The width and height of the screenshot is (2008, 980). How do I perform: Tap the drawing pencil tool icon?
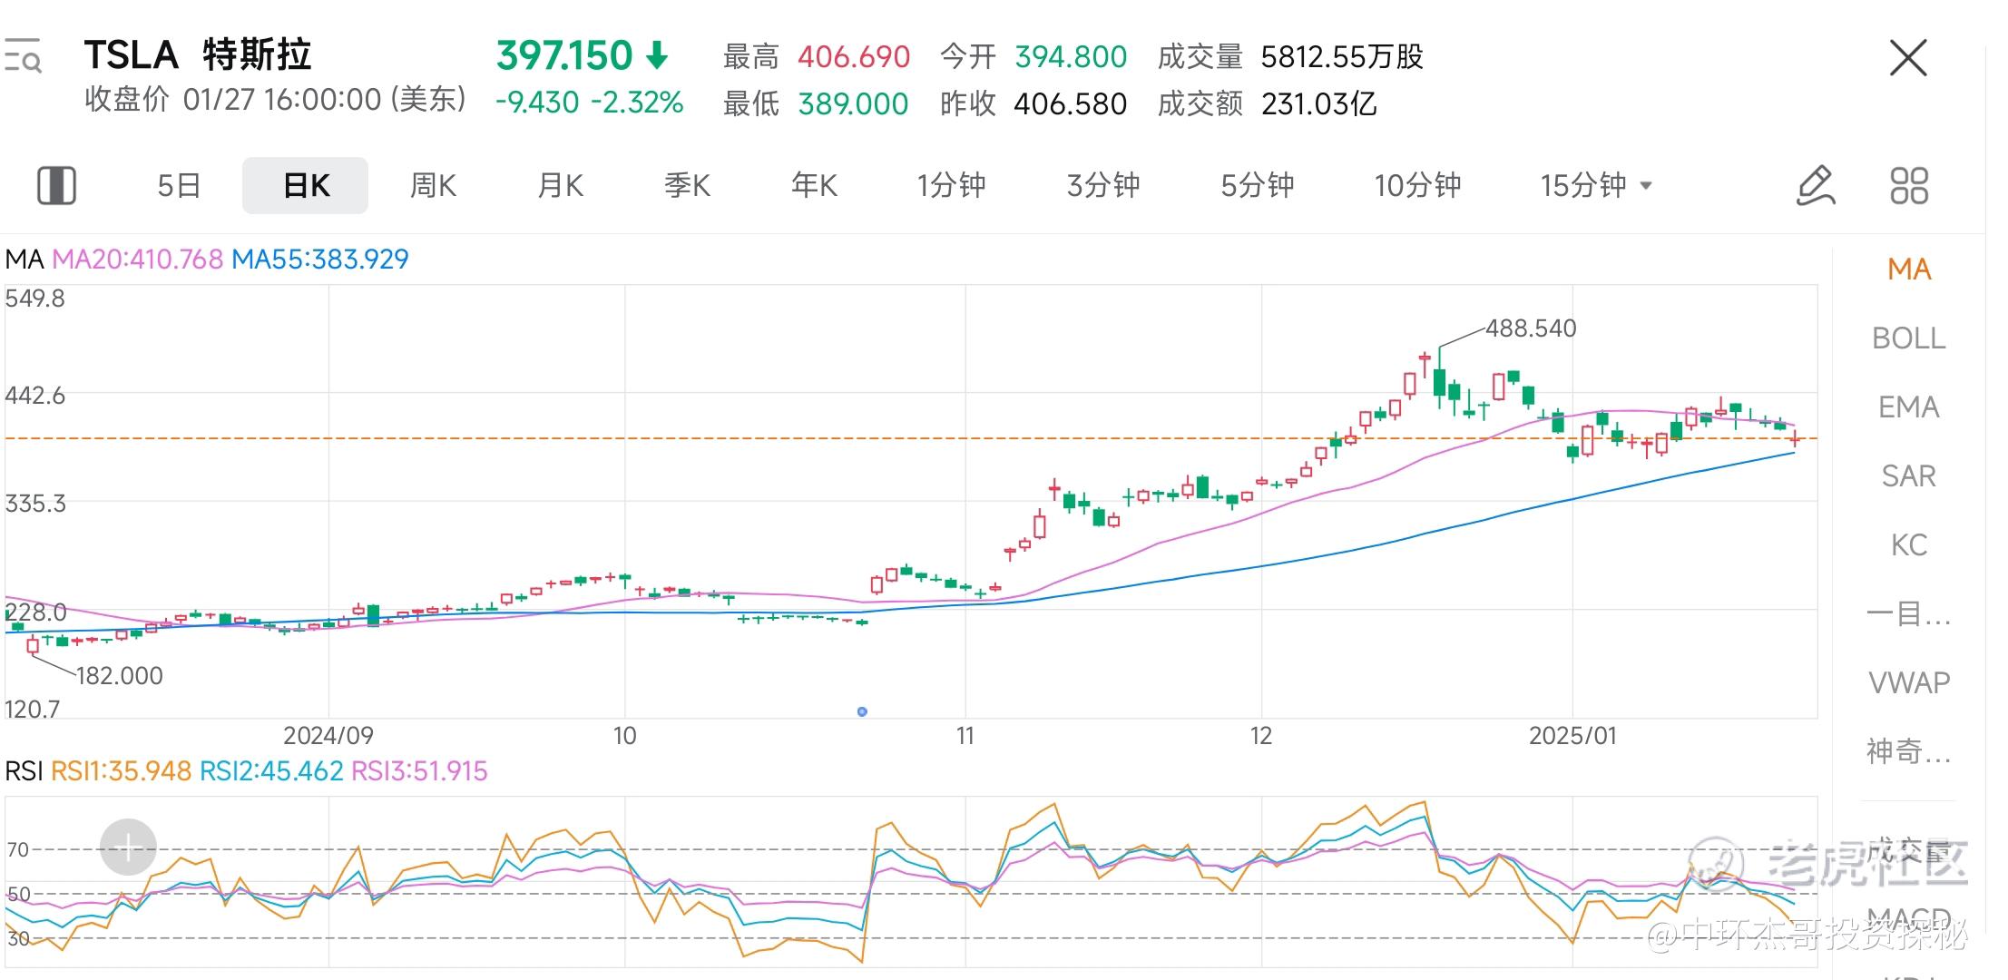point(1816,186)
